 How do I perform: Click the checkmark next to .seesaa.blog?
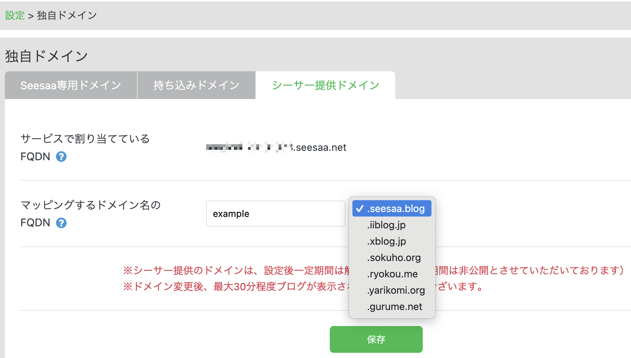pyautogui.click(x=359, y=209)
